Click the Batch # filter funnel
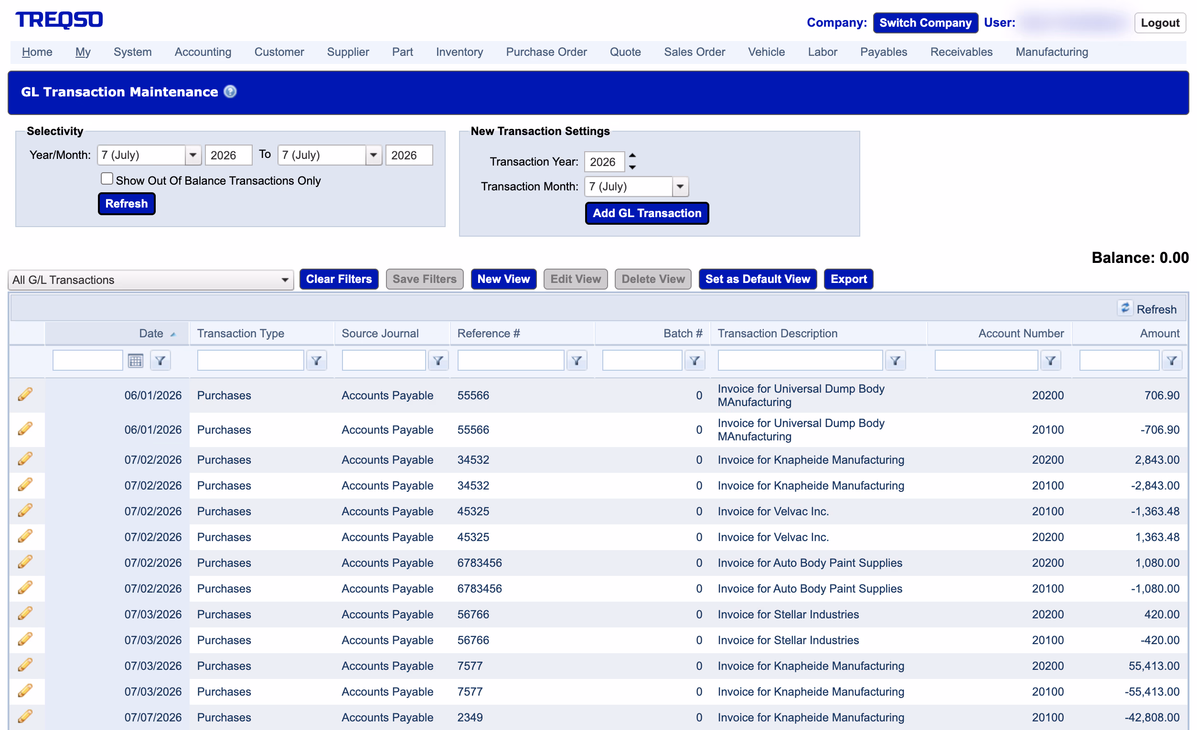Screen dimensions: 1197x730 coord(695,361)
